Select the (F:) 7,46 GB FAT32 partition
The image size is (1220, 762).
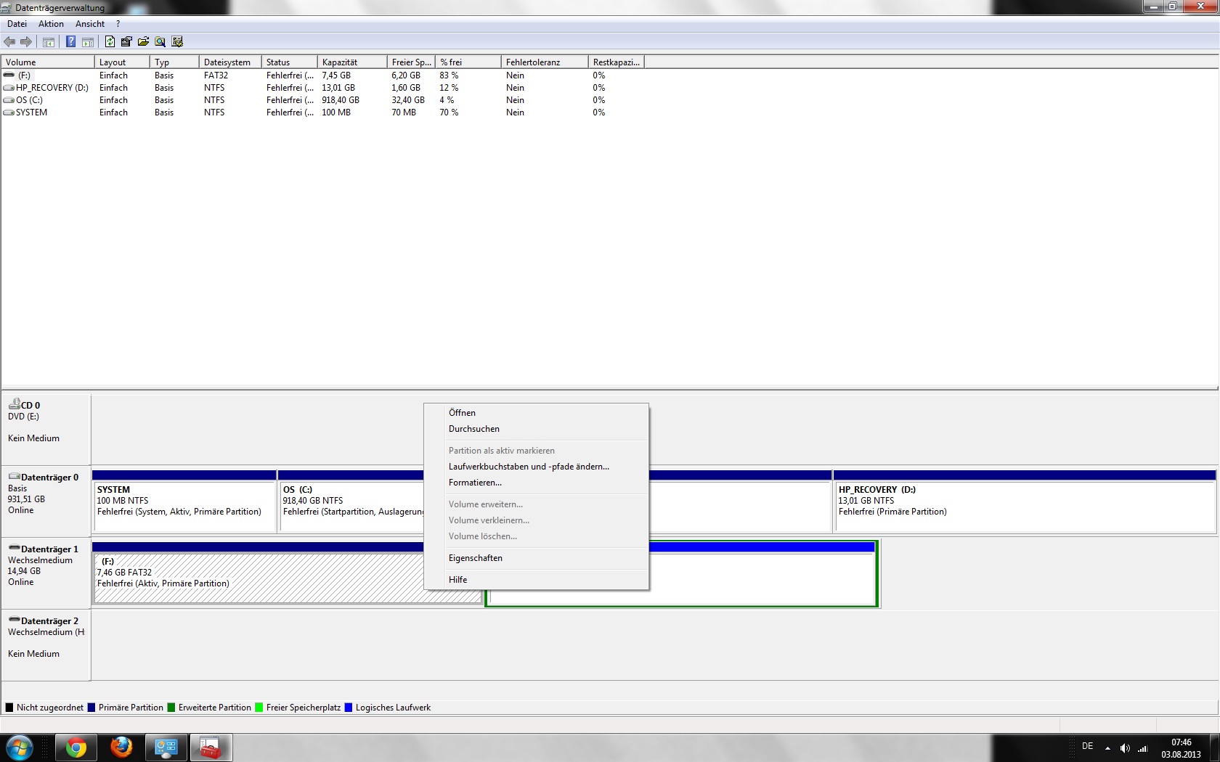259,573
